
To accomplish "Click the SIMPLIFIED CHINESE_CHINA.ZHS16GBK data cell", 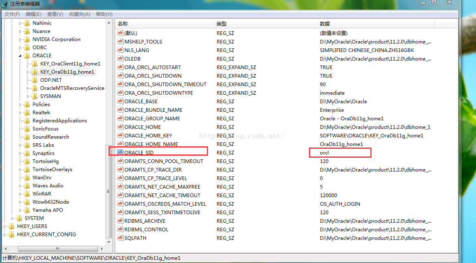I will [367, 50].
